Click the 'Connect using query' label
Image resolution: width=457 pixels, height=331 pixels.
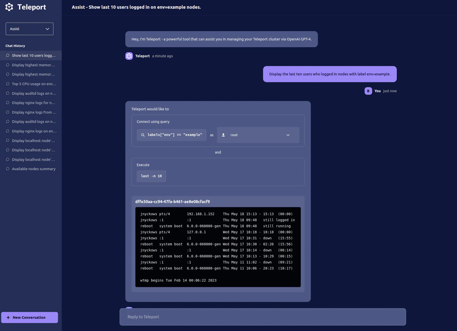pyautogui.click(x=153, y=122)
